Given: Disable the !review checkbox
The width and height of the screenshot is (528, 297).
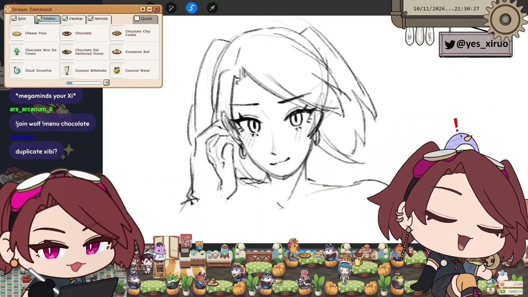Looking at the screenshot, I should [x=65, y=19].
